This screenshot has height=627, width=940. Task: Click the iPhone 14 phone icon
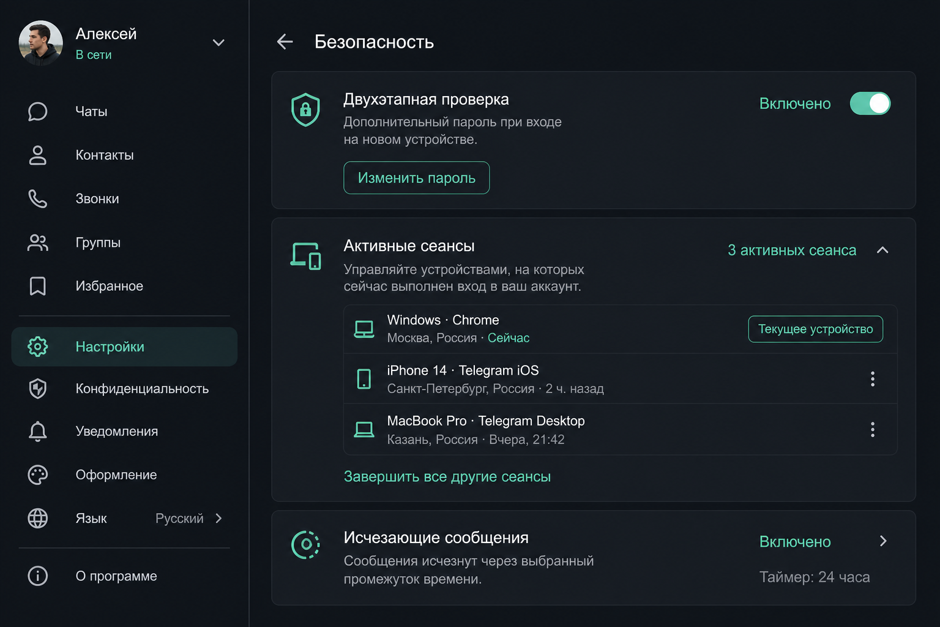pyautogui.click(x=364, y=379)
